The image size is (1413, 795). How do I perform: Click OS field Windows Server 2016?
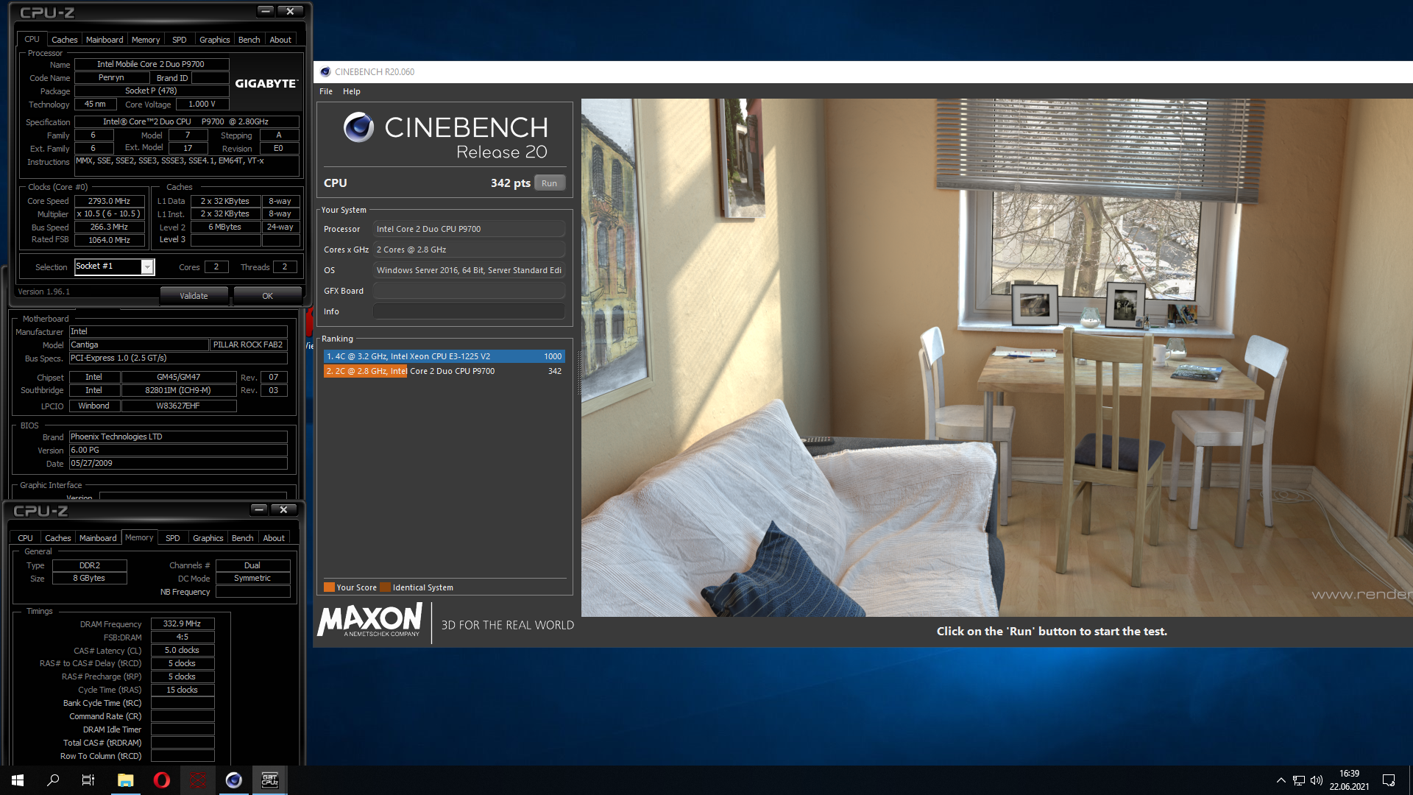(469, 270)
